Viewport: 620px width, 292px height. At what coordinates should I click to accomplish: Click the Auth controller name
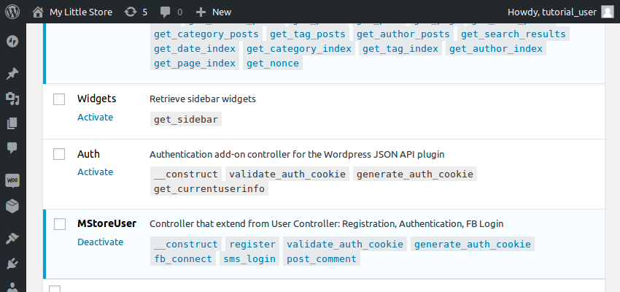[x=88, y=153]
